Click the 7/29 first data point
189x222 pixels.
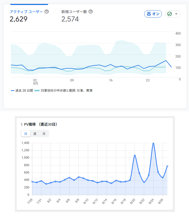(32, 182)
